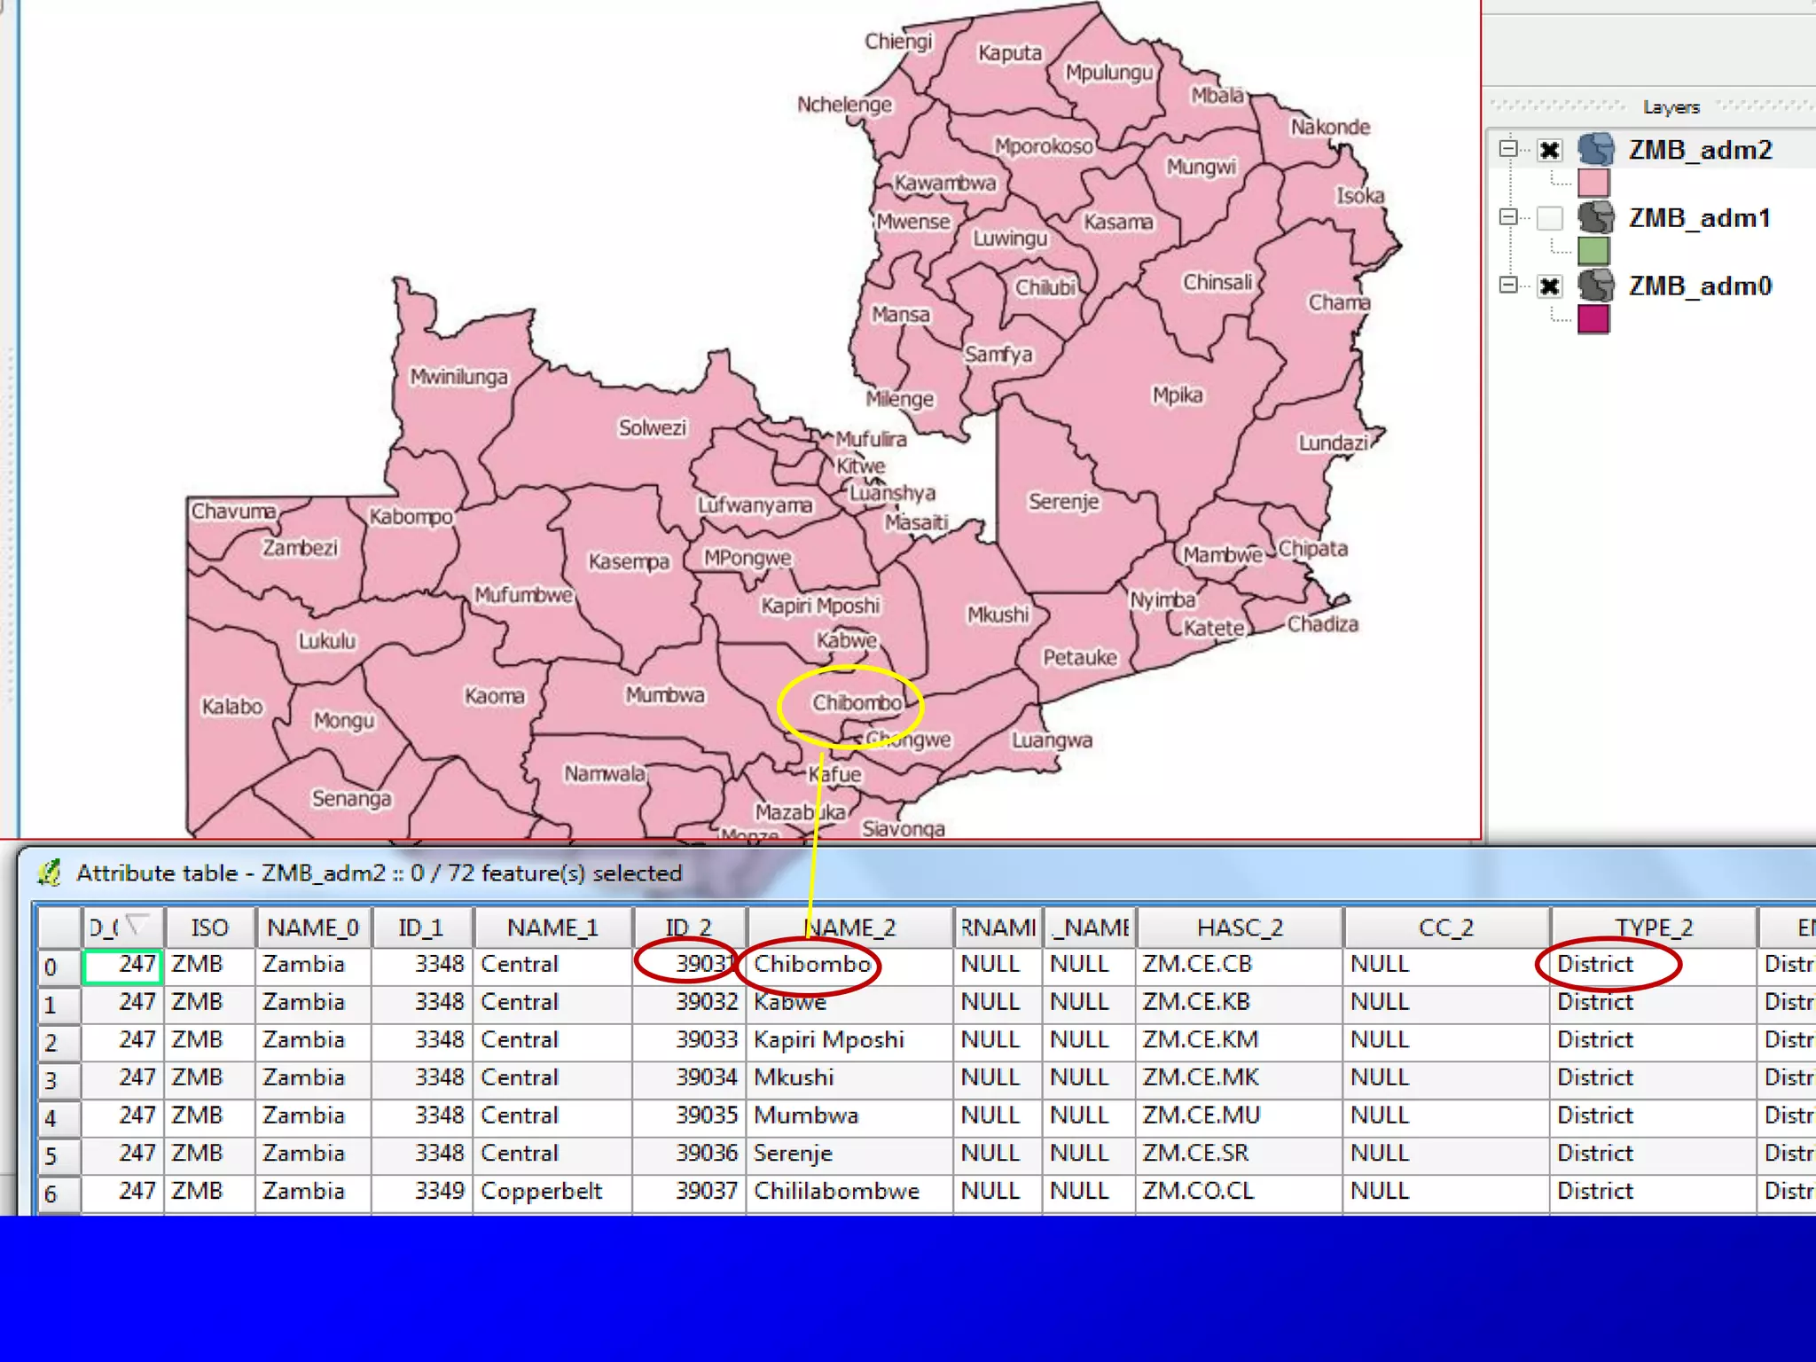Collapse the ZMB_adm1 layer tree node
1816x1362 pixels.
[1507, 216]
